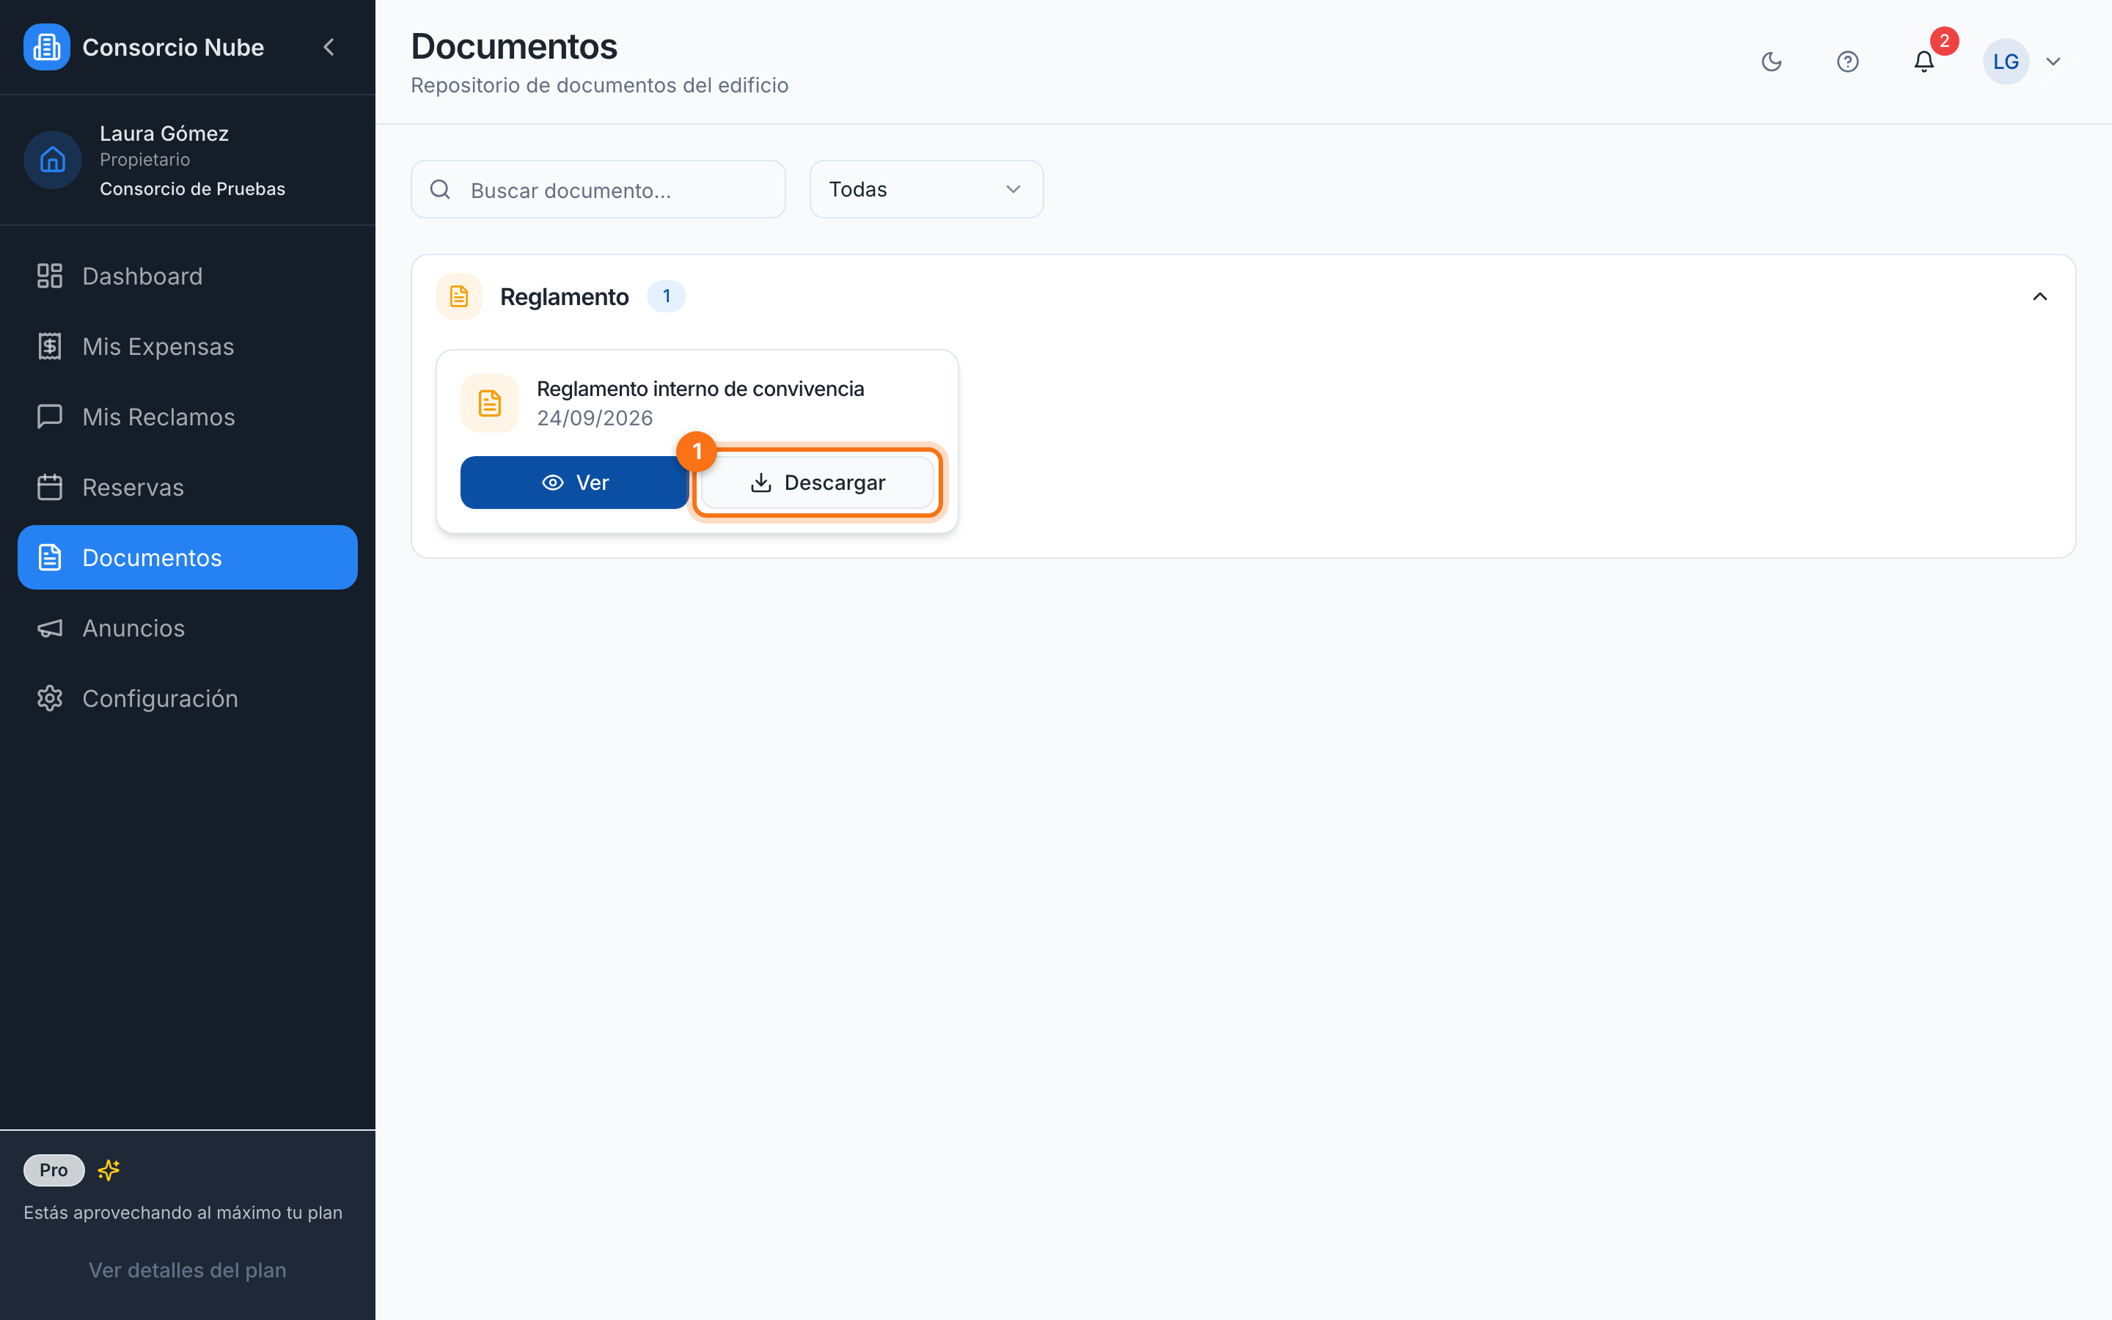Open notifications bell with 2 alerts
The height and width of the screenshot is (1320, 2112).
[1924, 62]
